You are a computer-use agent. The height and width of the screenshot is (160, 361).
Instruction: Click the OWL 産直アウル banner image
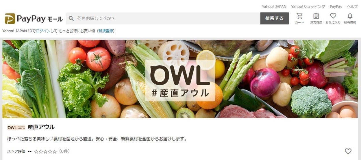[180, 79]
